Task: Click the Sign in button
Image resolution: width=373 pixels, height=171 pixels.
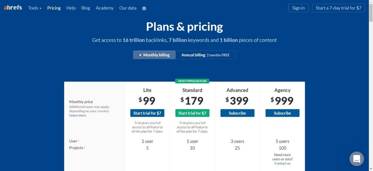Action: (x=298, y=8)
